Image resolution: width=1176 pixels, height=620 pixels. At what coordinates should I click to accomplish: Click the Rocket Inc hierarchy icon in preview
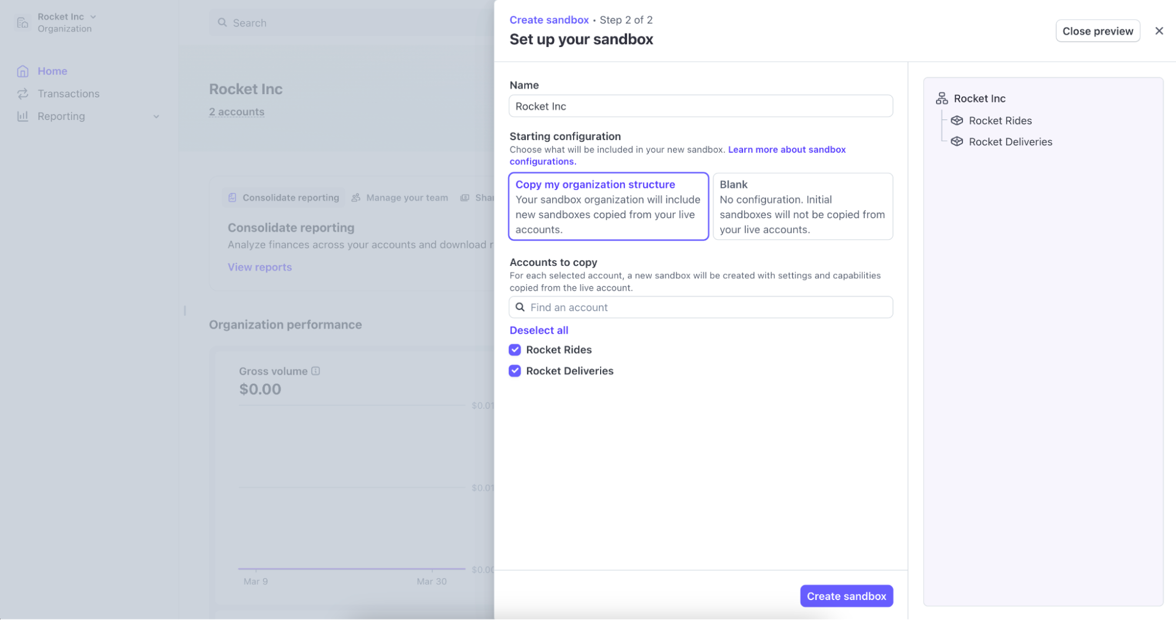coord(941,98)
